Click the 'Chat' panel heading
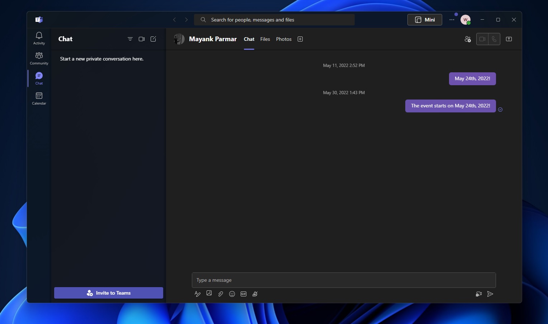Viewport: 548px width, 324px height. pos(65,39)
